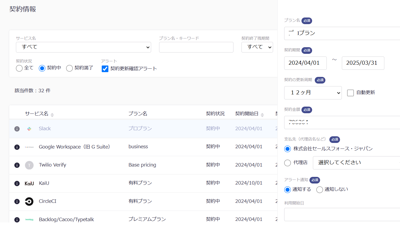
Task: Open the info icon on the Slack row
Action: 17,129
